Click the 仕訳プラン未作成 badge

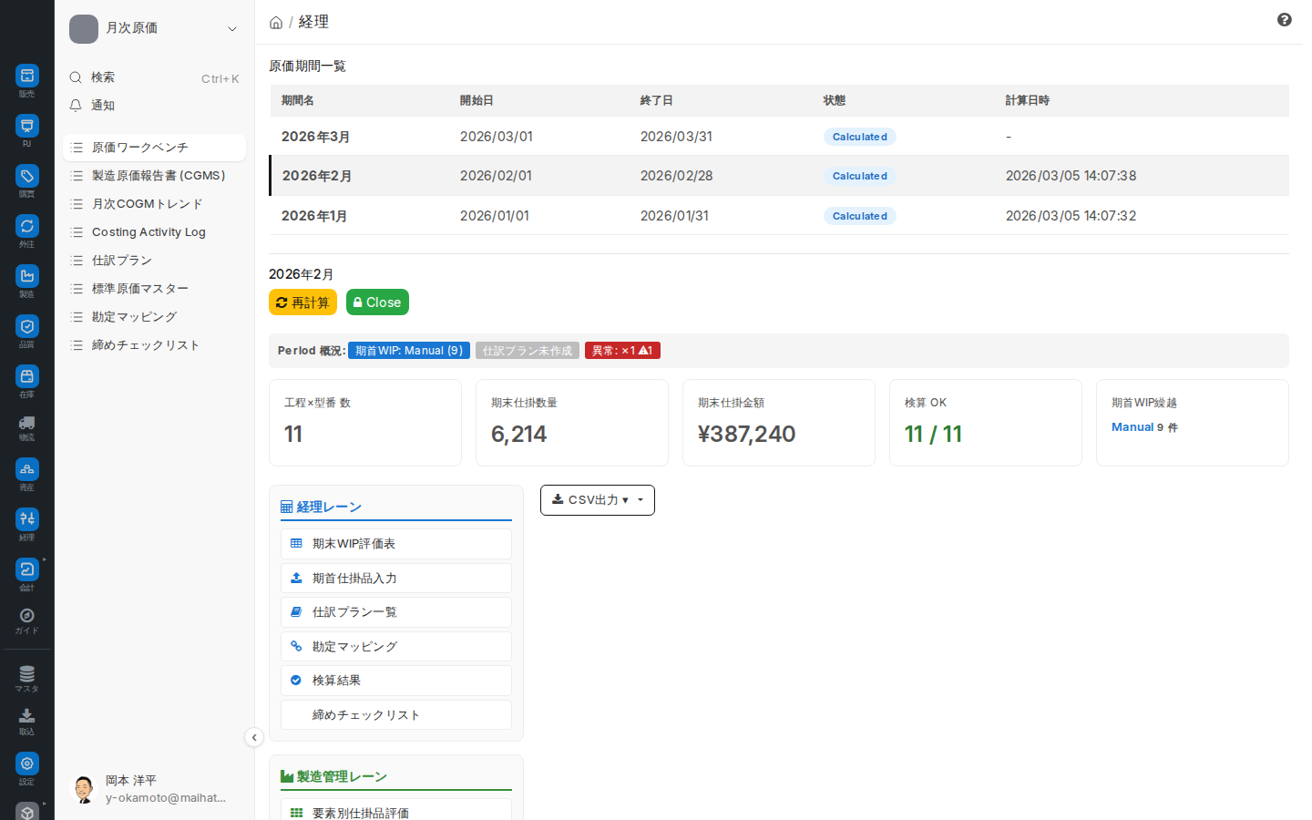point(528,351)
